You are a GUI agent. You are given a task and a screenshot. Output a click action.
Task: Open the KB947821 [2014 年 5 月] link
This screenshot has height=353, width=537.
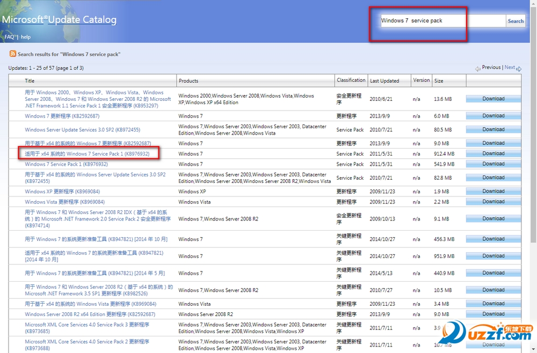pos(95,273)
